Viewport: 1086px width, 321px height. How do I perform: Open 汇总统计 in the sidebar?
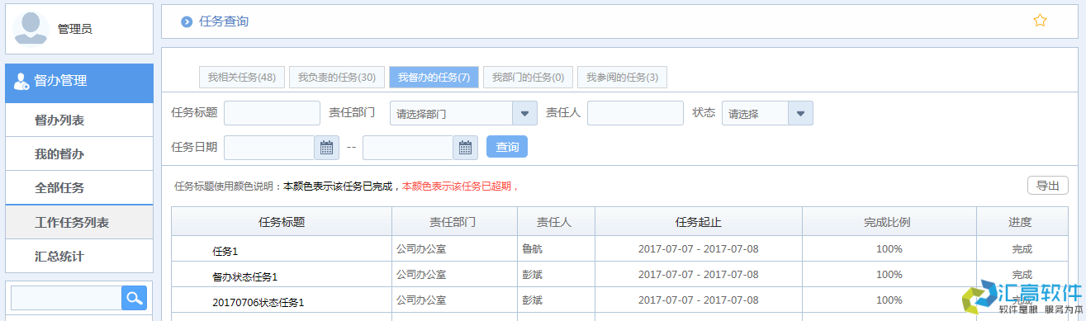coord(79,256)
